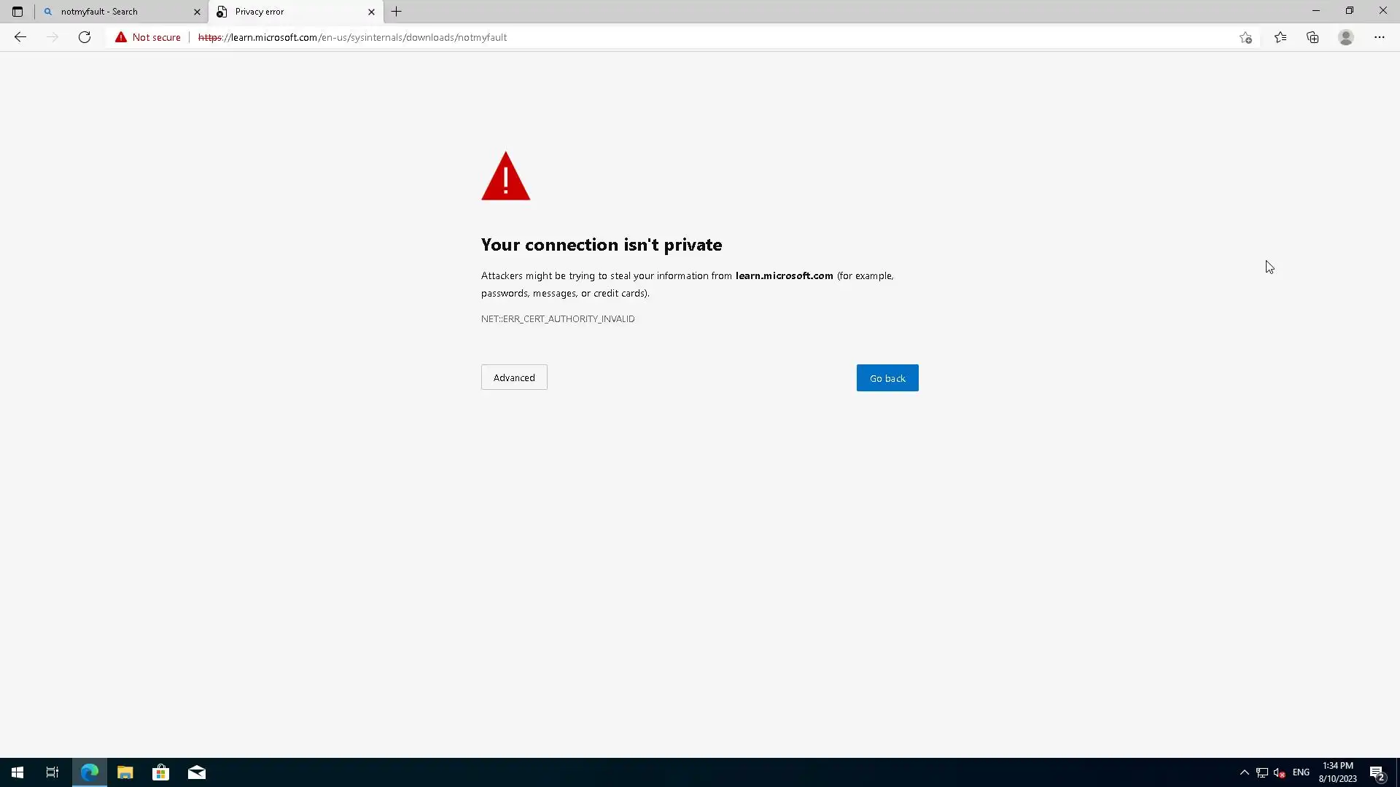
Task: Add this page to favorites
Action: click(1245, 38)
